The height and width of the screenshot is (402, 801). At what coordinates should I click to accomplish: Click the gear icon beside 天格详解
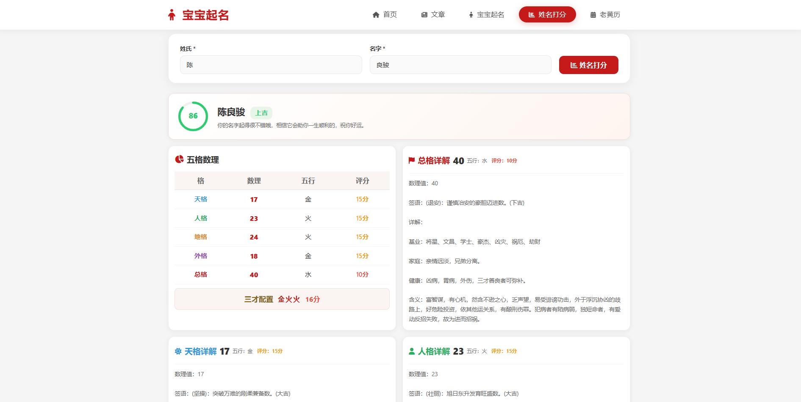coord(178,351)
